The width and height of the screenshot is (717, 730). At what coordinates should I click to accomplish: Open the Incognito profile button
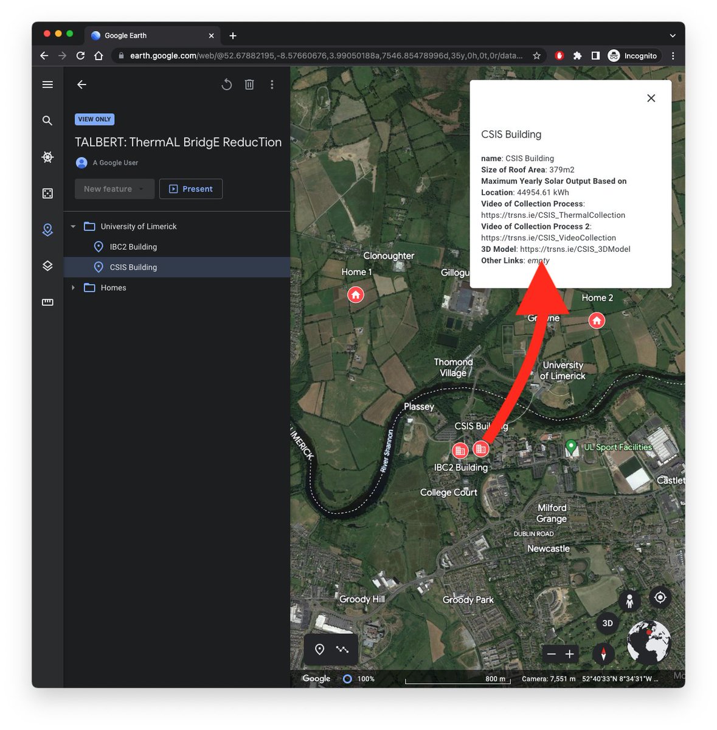click(633, 55)
